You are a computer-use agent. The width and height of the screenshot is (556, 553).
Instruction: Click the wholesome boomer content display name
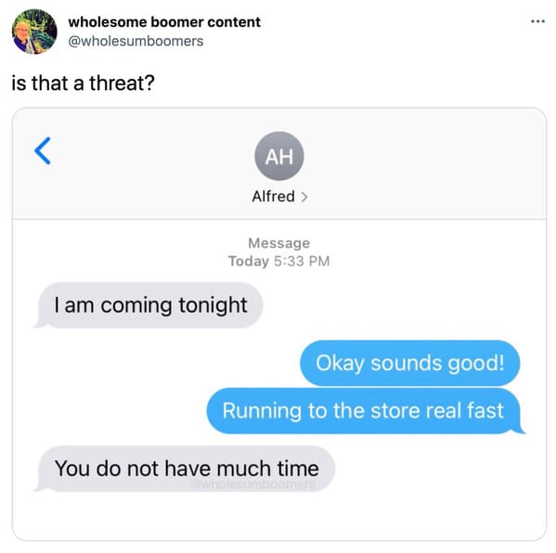pyautogui.click(x=164, y=22)
